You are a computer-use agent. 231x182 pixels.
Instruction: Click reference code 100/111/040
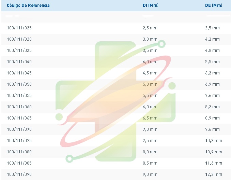(19, 62)
